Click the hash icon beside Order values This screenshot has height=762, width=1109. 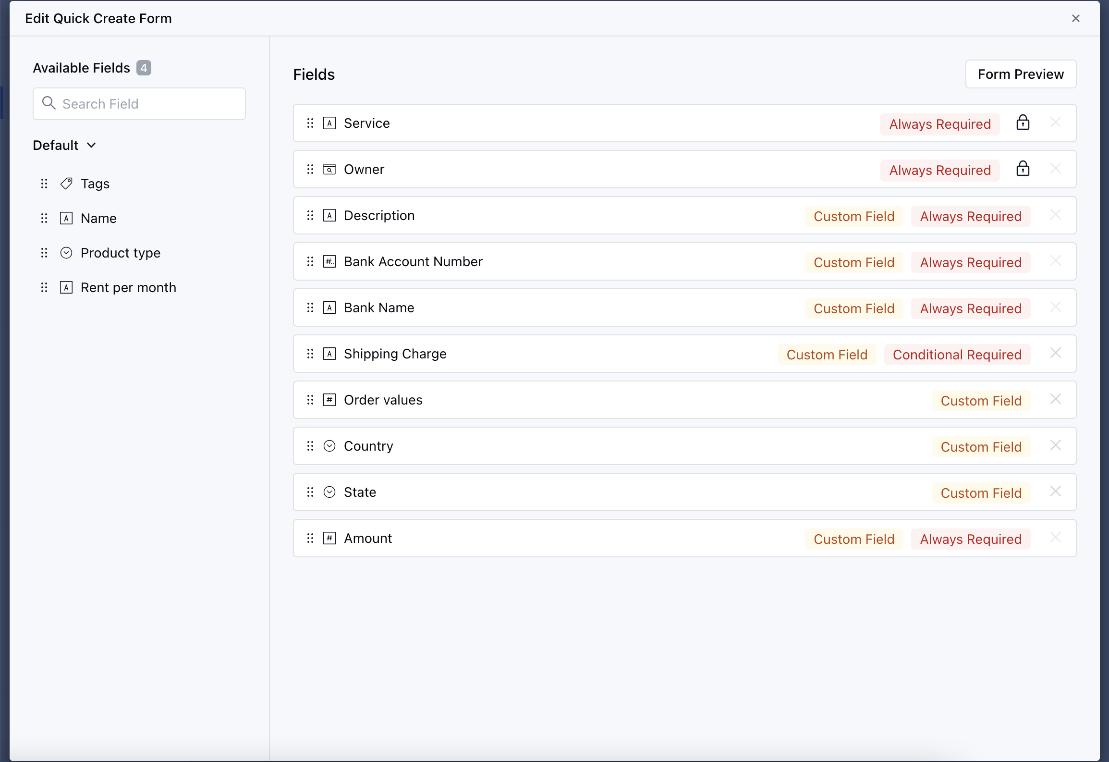click(x=329, y=400)
